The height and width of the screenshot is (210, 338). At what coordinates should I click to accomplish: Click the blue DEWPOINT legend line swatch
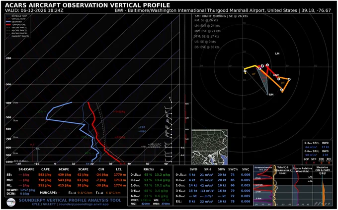(8, 22)
